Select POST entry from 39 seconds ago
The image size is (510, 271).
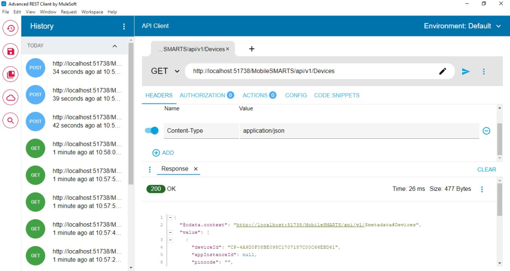[x=74, y=94]
